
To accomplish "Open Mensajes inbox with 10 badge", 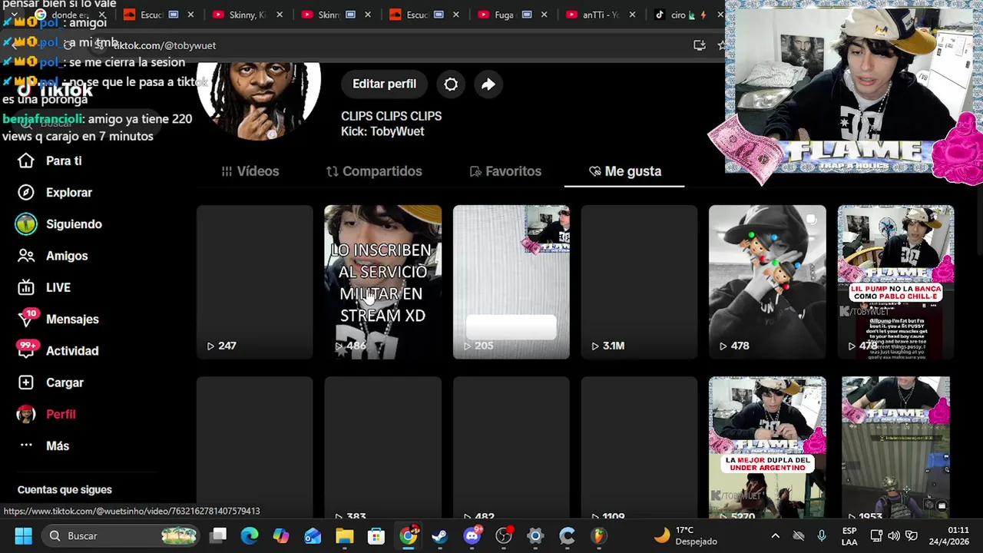I will click(58, 319).
